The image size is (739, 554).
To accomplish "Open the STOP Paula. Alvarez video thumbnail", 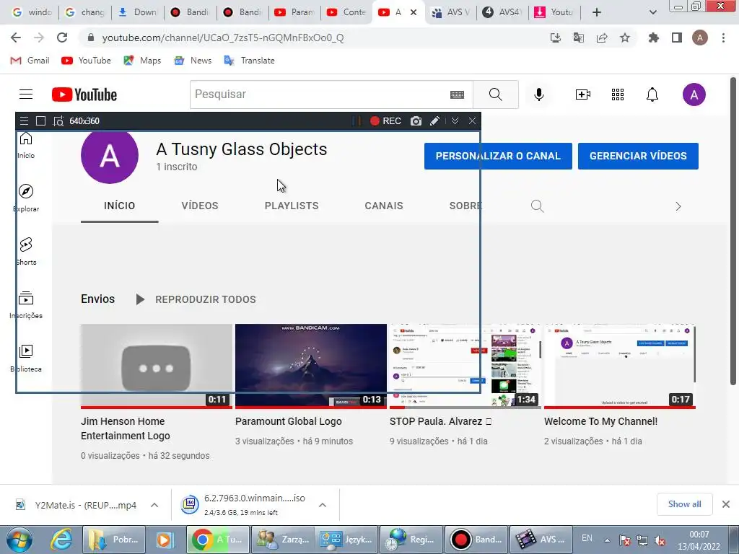I will tap(465, 366).
